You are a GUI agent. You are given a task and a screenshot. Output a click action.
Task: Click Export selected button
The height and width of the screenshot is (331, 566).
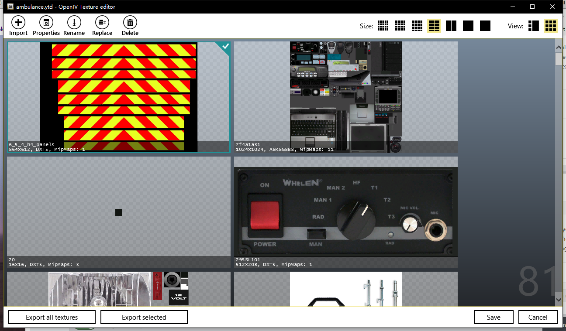pyautogui.click(x=144, y=317)
